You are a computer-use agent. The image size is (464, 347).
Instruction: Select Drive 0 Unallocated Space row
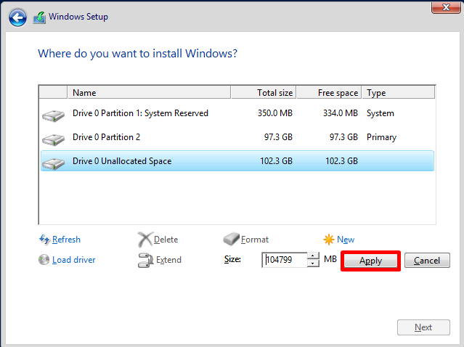tap(122, 161)
